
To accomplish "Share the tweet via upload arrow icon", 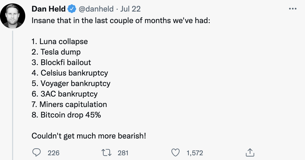I will [x=250, y=152].
